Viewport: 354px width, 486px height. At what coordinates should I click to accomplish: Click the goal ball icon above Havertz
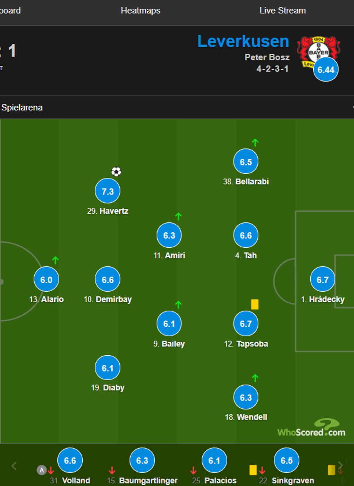click(x=116, y=172)
